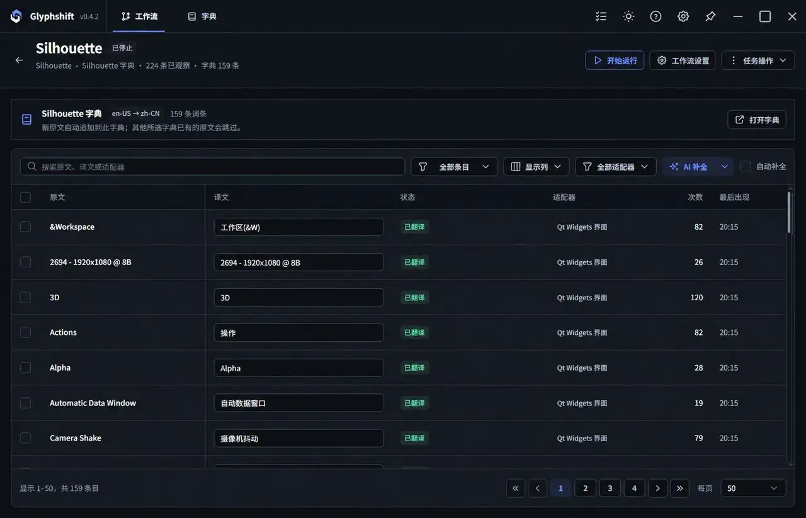The width and height of the screenshot is (806, 518).
Task: Open the help question mark icon
Action: [x=656, y=16]
